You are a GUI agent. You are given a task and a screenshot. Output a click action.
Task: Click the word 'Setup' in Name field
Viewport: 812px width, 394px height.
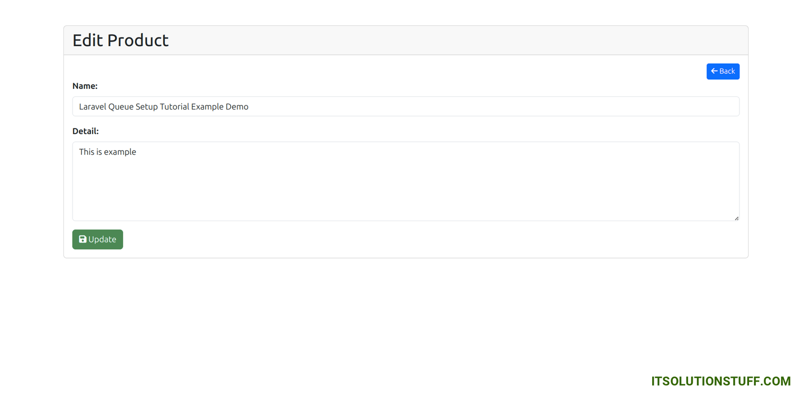pyautogui.click(x=146, y=106)
